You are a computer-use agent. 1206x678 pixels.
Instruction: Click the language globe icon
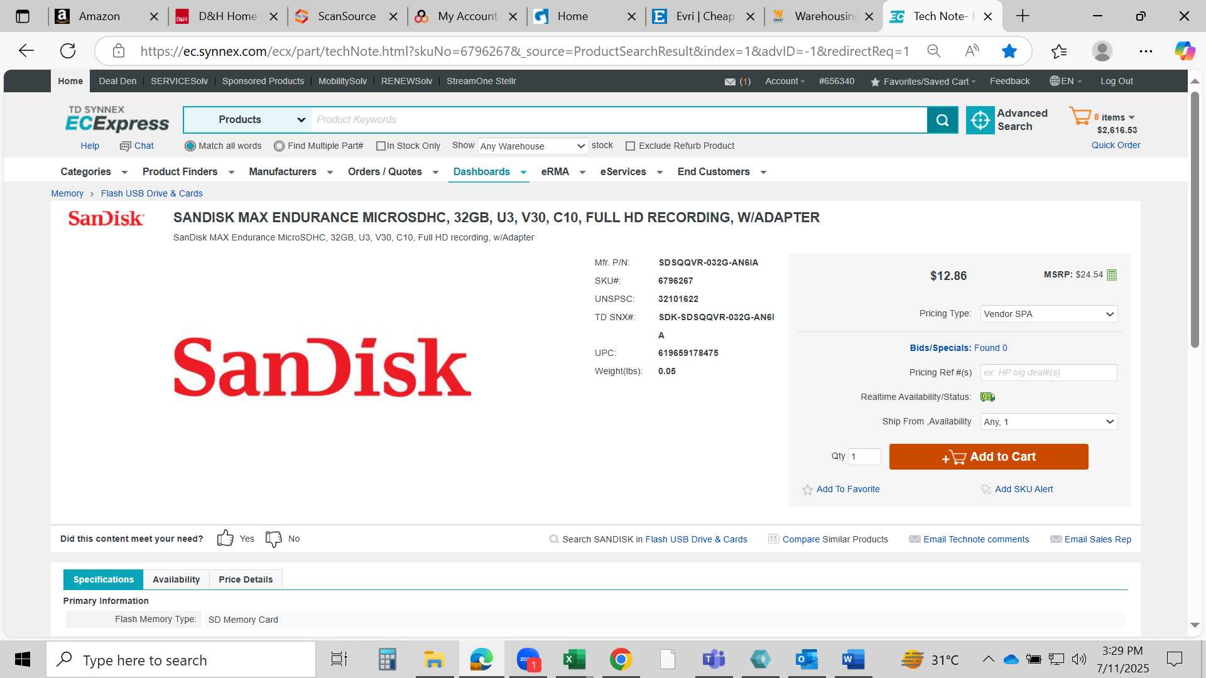point(1055,81)
